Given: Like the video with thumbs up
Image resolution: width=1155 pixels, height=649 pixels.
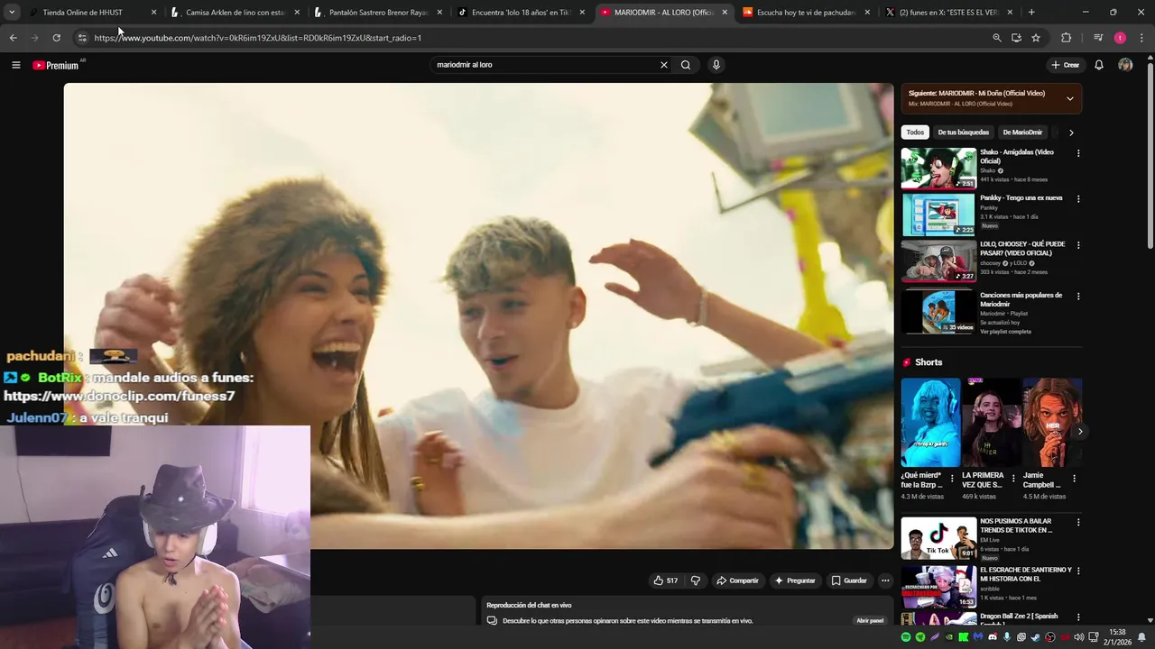Looking at the screenshot, I should click(x=666, y=580).
